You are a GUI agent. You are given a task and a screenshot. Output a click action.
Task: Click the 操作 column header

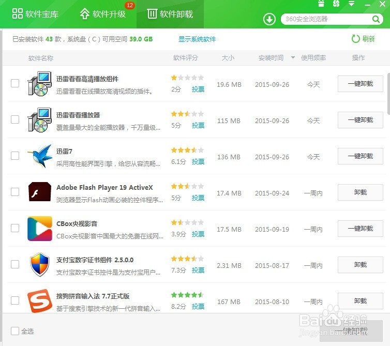tap(358, 58)
